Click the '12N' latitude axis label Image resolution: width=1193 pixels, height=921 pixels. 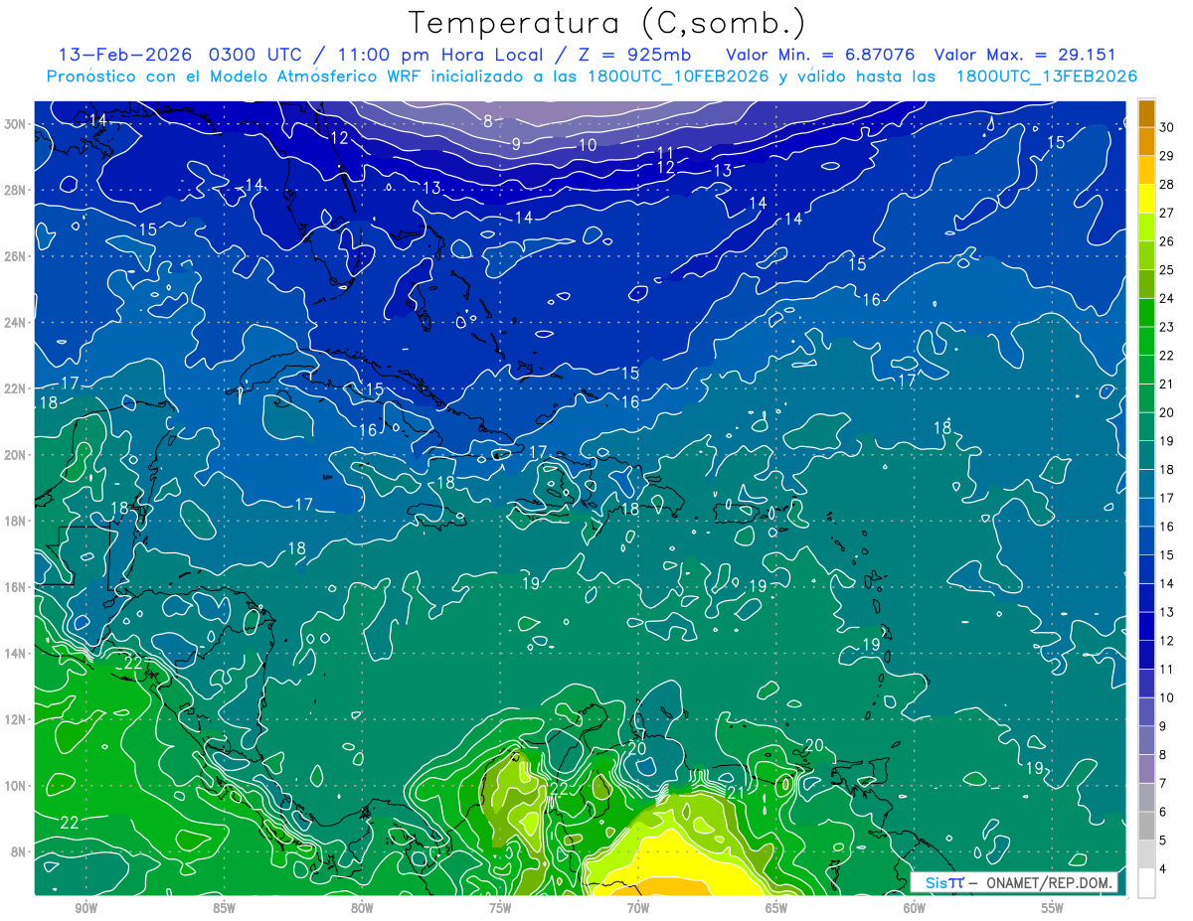pyautogui.click(x=16, y=719)
